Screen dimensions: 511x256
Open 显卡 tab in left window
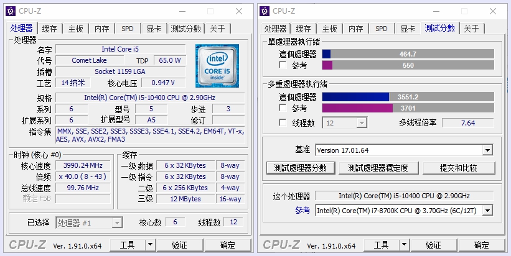coord(154,29)
